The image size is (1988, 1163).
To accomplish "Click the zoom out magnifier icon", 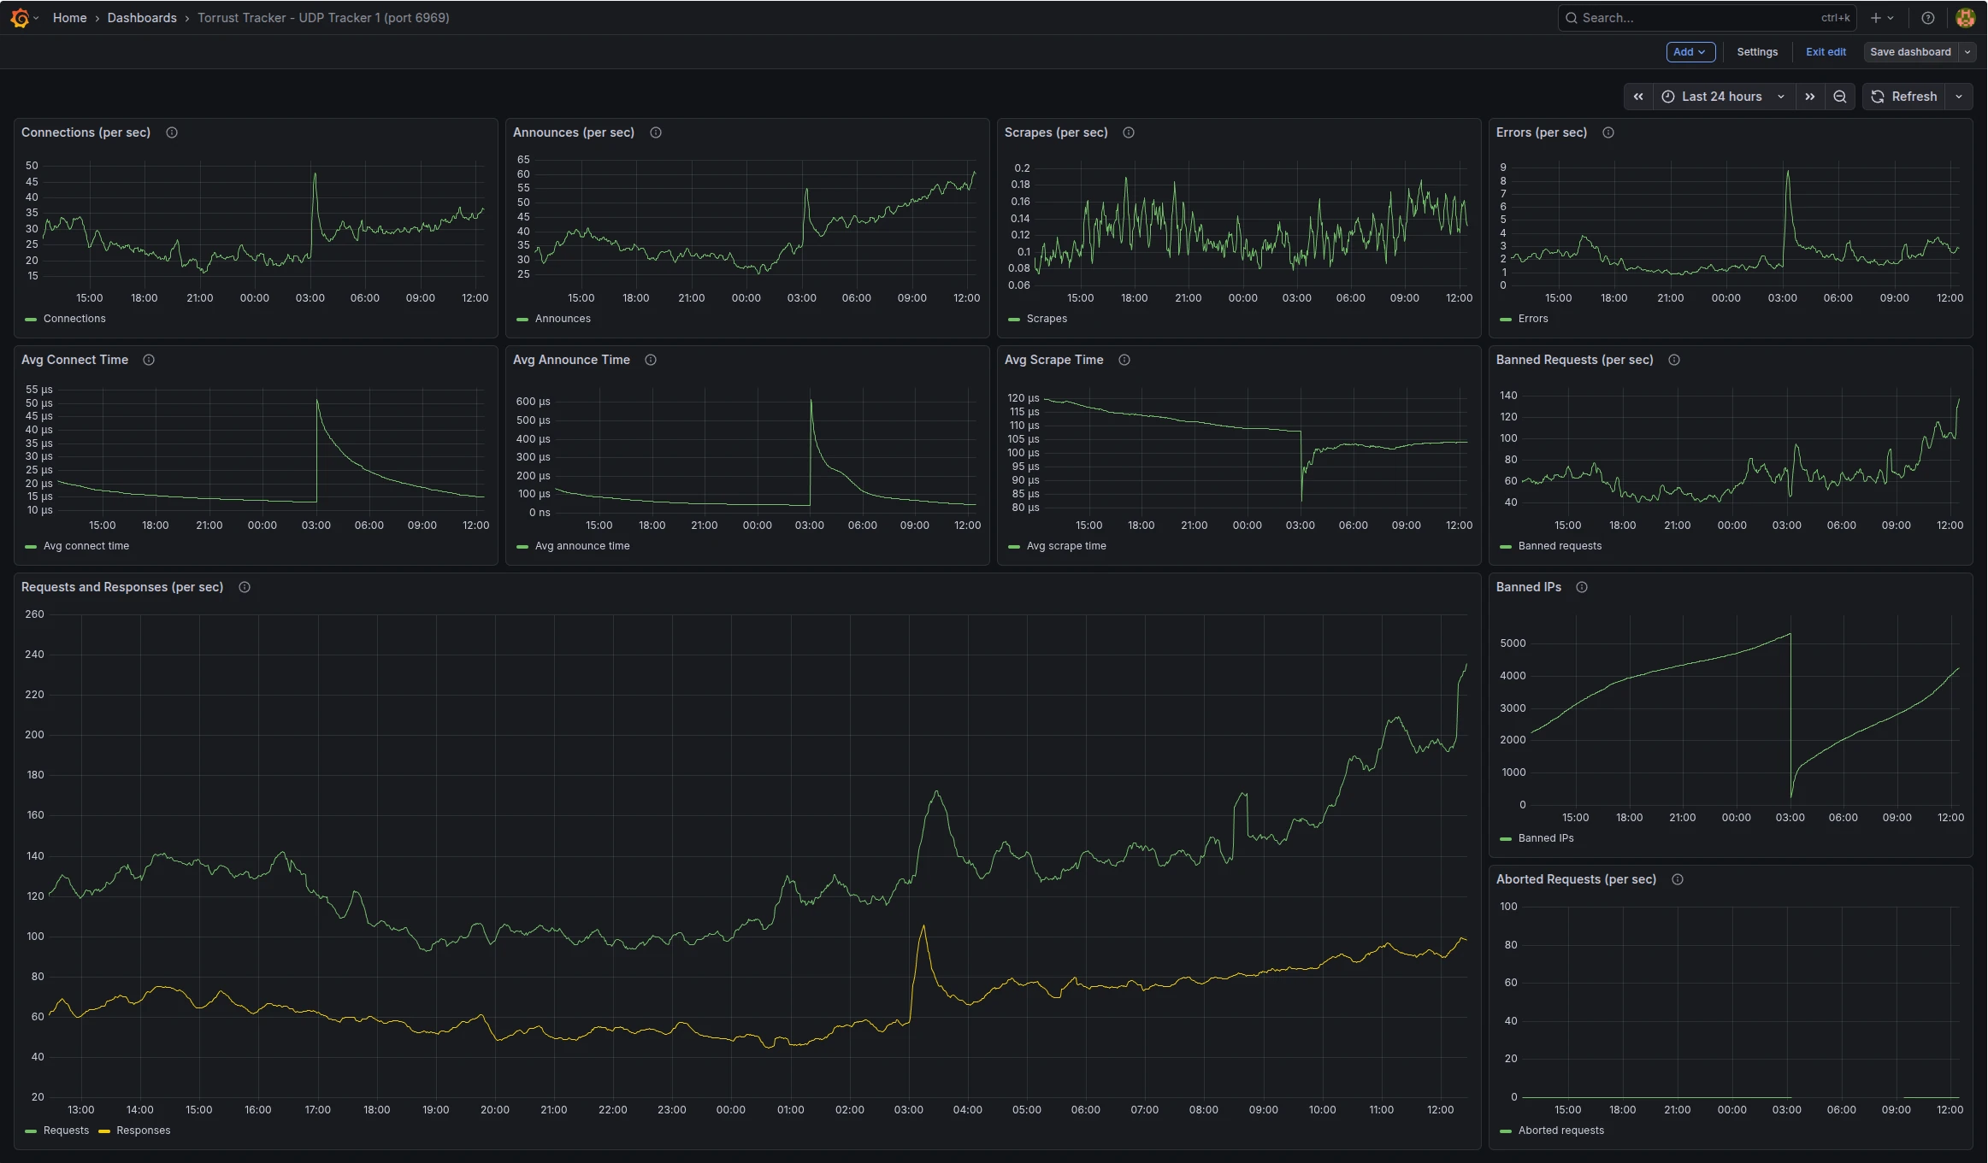I will [x=1839, y=96].
